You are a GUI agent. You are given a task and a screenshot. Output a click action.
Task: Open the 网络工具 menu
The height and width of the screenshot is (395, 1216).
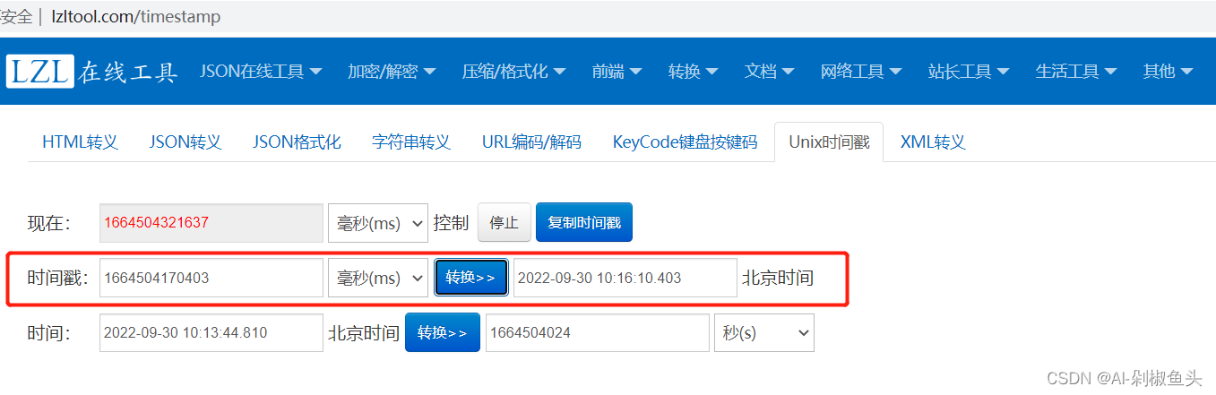pyautogui.click(x=861, y=72)
